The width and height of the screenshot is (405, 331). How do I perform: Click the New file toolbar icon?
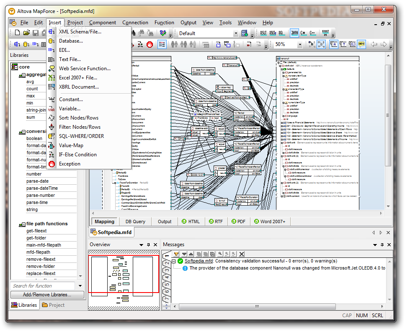pos(17,33)
